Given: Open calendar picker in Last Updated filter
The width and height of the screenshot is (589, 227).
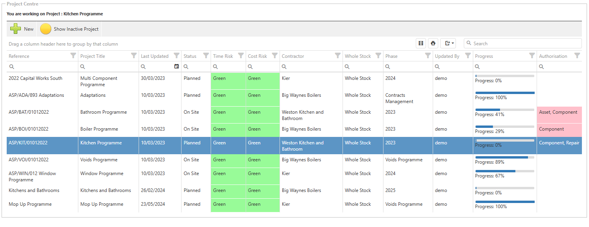Looking at the screenshot, I should coord(176,66).
